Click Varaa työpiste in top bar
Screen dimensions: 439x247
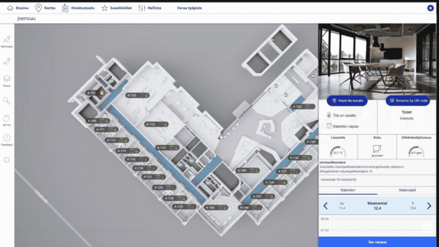(x=189, y=8)
